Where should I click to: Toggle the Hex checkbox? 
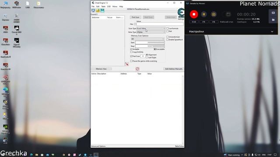135,24
